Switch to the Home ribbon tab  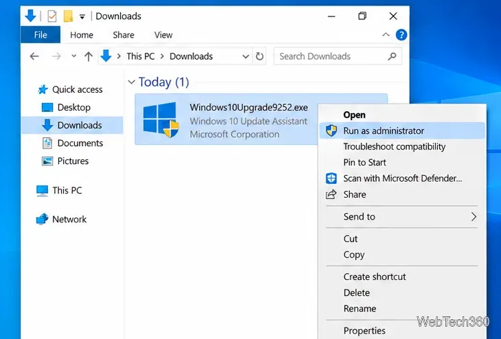point(82,35)
